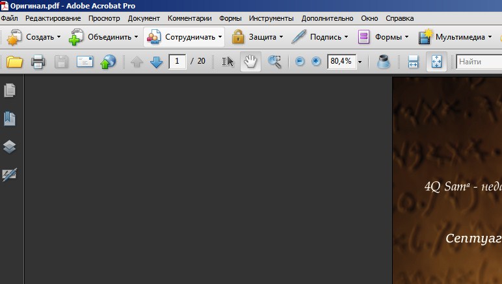
Task: Send document by email envelope icon
Action: coord(85,61)
